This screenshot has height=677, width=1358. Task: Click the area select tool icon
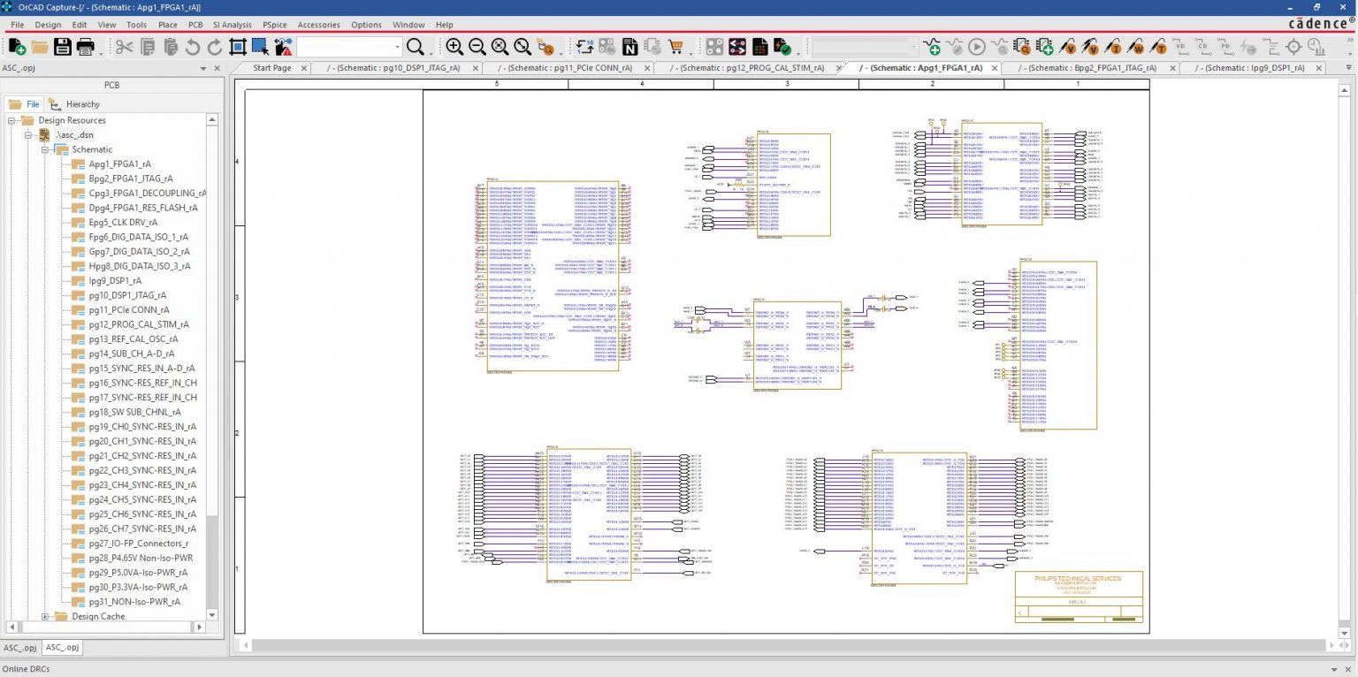tap(260, 47)
